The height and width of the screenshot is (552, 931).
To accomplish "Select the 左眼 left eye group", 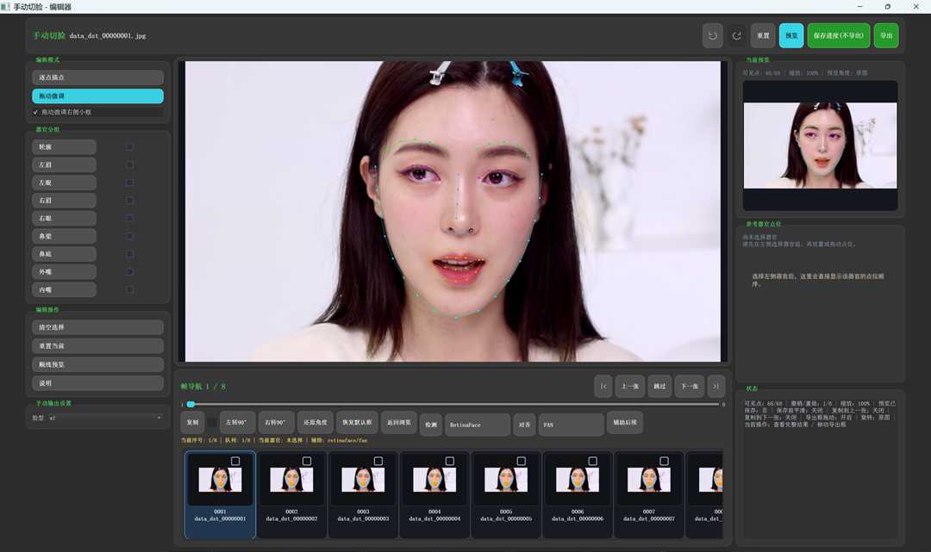I will click(64, 183).
